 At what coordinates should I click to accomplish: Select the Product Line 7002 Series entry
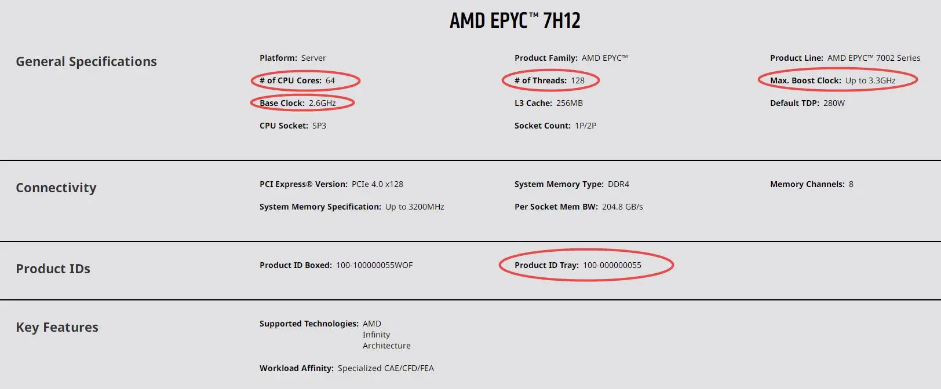(845, 58)
